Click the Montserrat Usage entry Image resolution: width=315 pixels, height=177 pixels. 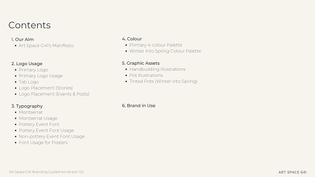click(38, 118)
